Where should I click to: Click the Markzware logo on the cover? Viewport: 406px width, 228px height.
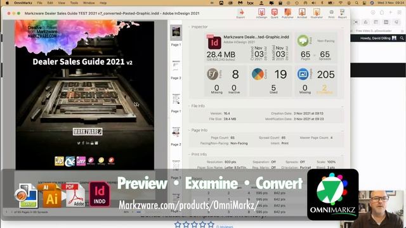88,132
